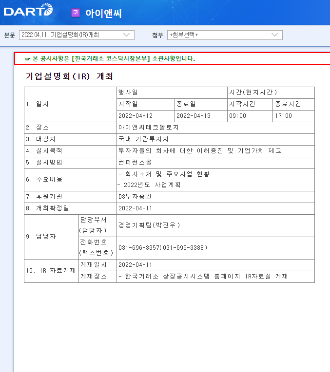This screenshot has width=330, height=372.
Task: Click the 아이앤씨테크놀로지 venue cell
Action: click(x=216, y=128)
